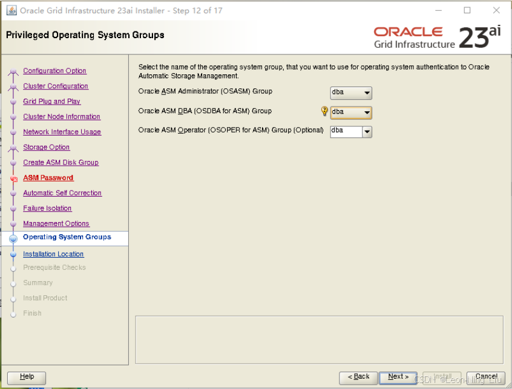Open Automatic Self Correction step
Screen dimensions: 512x389
[62, 193]
